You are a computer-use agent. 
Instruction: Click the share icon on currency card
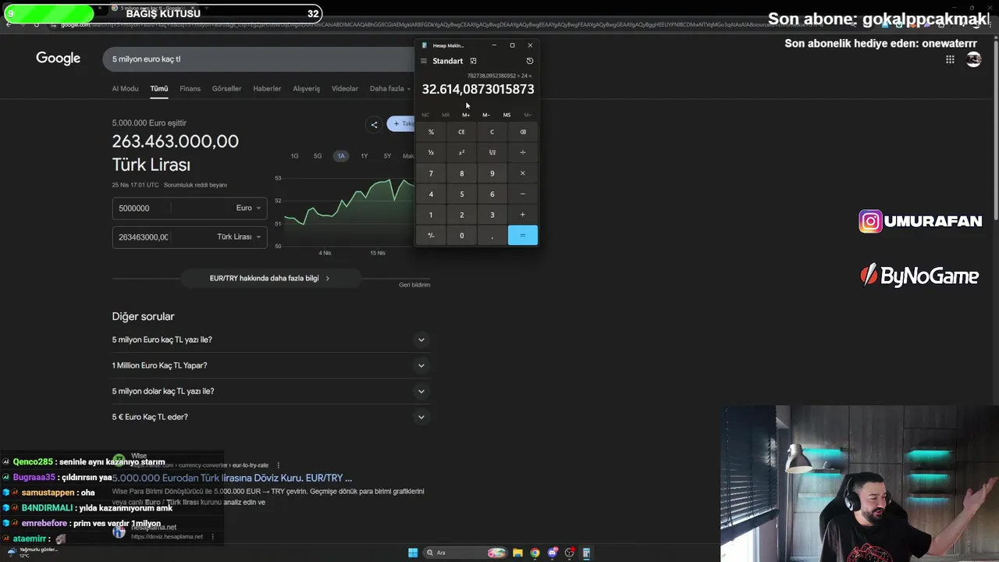coord(374,124)
